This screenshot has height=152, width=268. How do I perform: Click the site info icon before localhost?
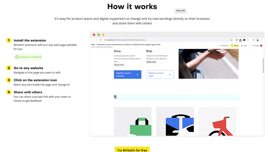point(105,40)
